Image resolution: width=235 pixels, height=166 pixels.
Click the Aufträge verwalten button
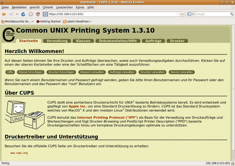coord(122,72)
